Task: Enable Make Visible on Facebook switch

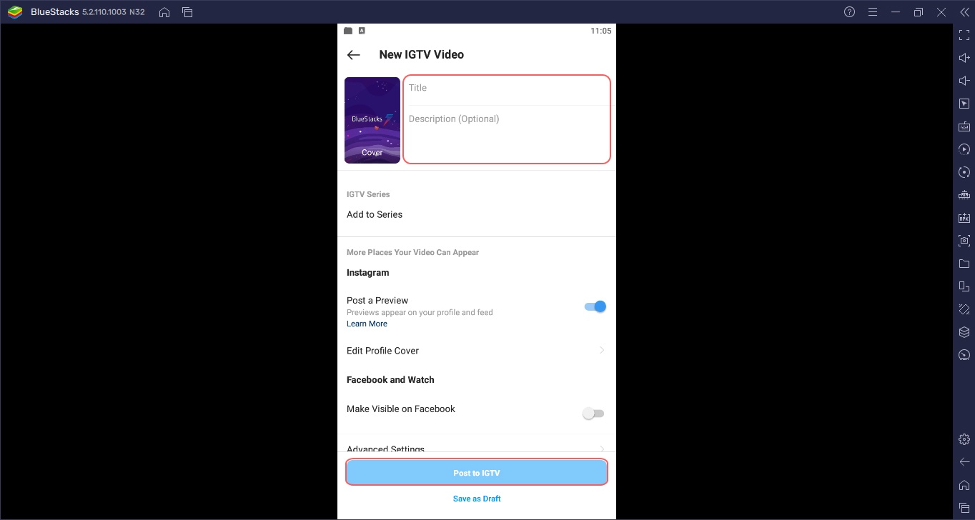Action: (593, 414)
